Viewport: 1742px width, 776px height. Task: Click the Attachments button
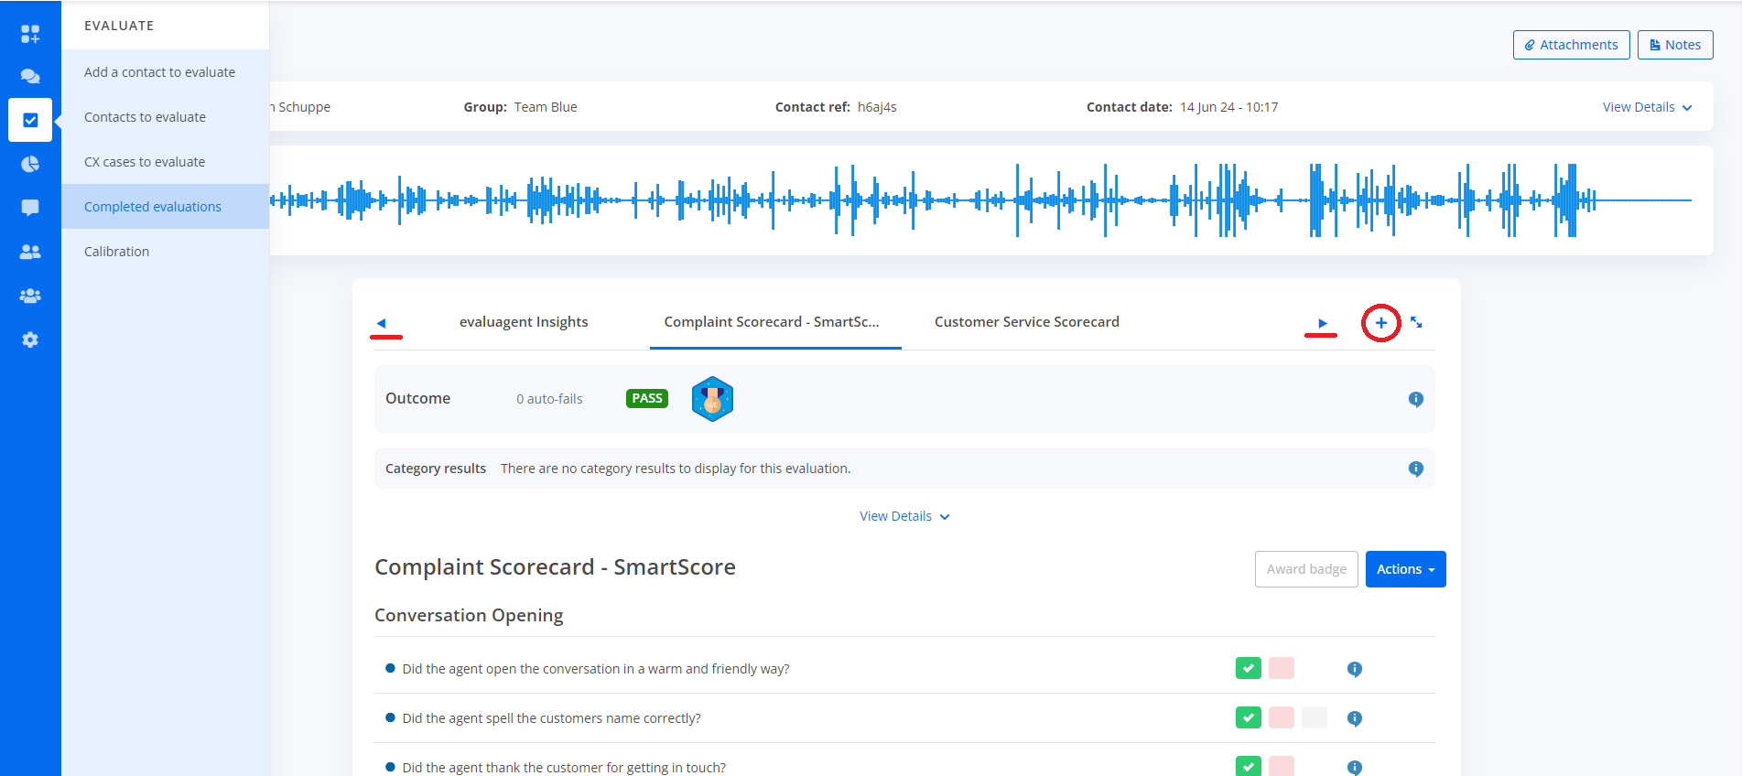click(1571, 45)
